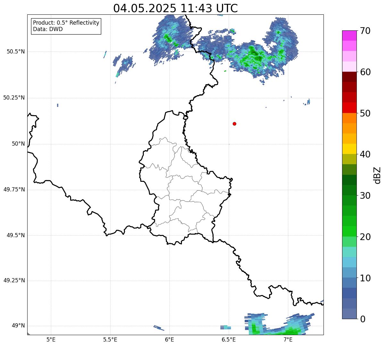Viewport: 385px width, 346px height.
Task: Click the title "04.05.2025 11:43 UTC"
Action: 176,8
